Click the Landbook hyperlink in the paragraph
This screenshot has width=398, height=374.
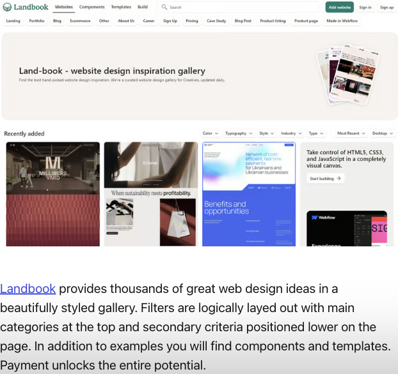point(28,289)
